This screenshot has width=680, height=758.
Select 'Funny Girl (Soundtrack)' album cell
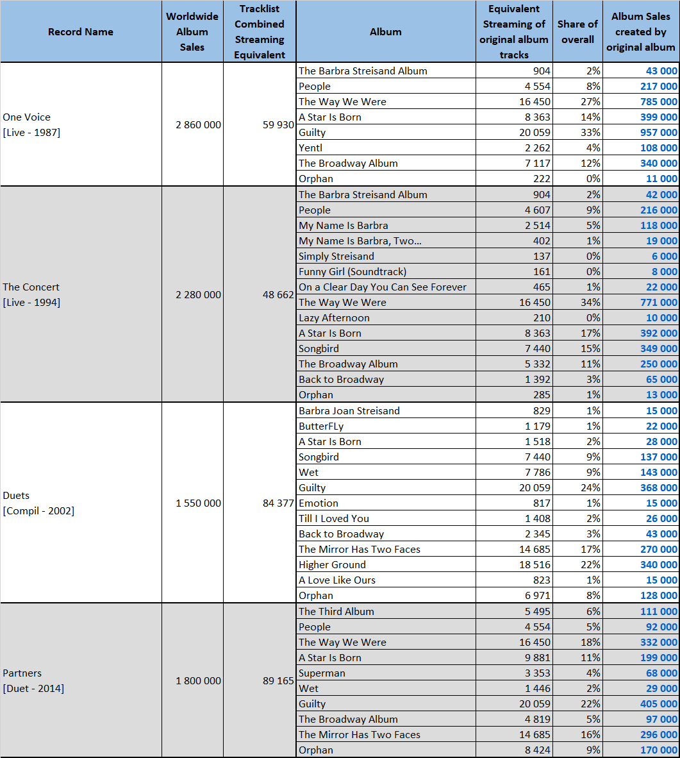(x=386, y=271)
